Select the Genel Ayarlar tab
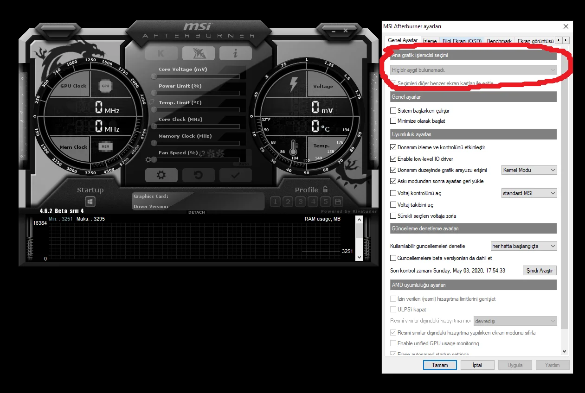 point(403,41)
